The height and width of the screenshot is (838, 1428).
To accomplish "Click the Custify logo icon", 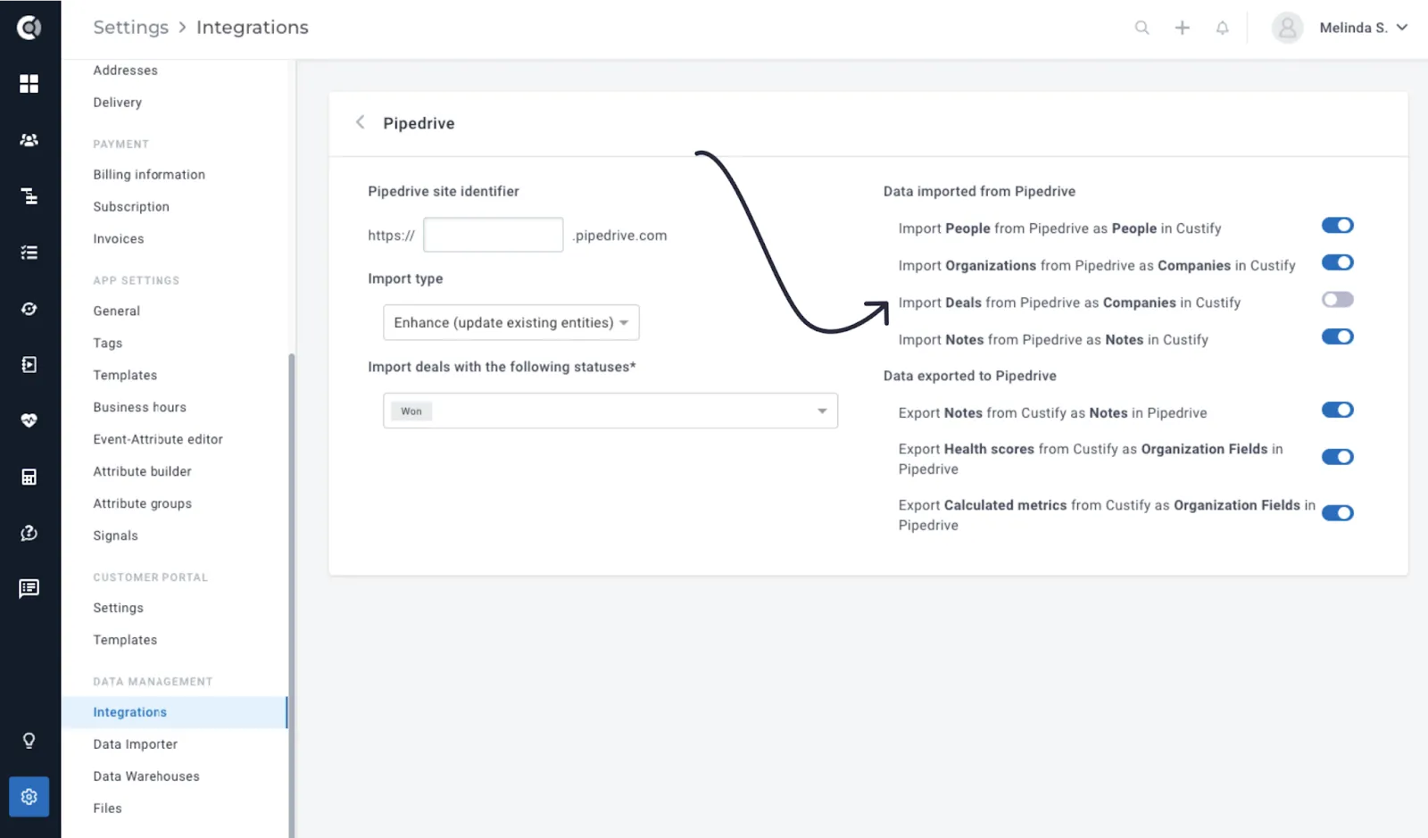I will 29,28.
